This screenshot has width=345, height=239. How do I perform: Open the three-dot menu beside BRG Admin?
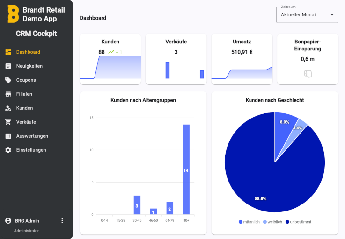point(62,221)
